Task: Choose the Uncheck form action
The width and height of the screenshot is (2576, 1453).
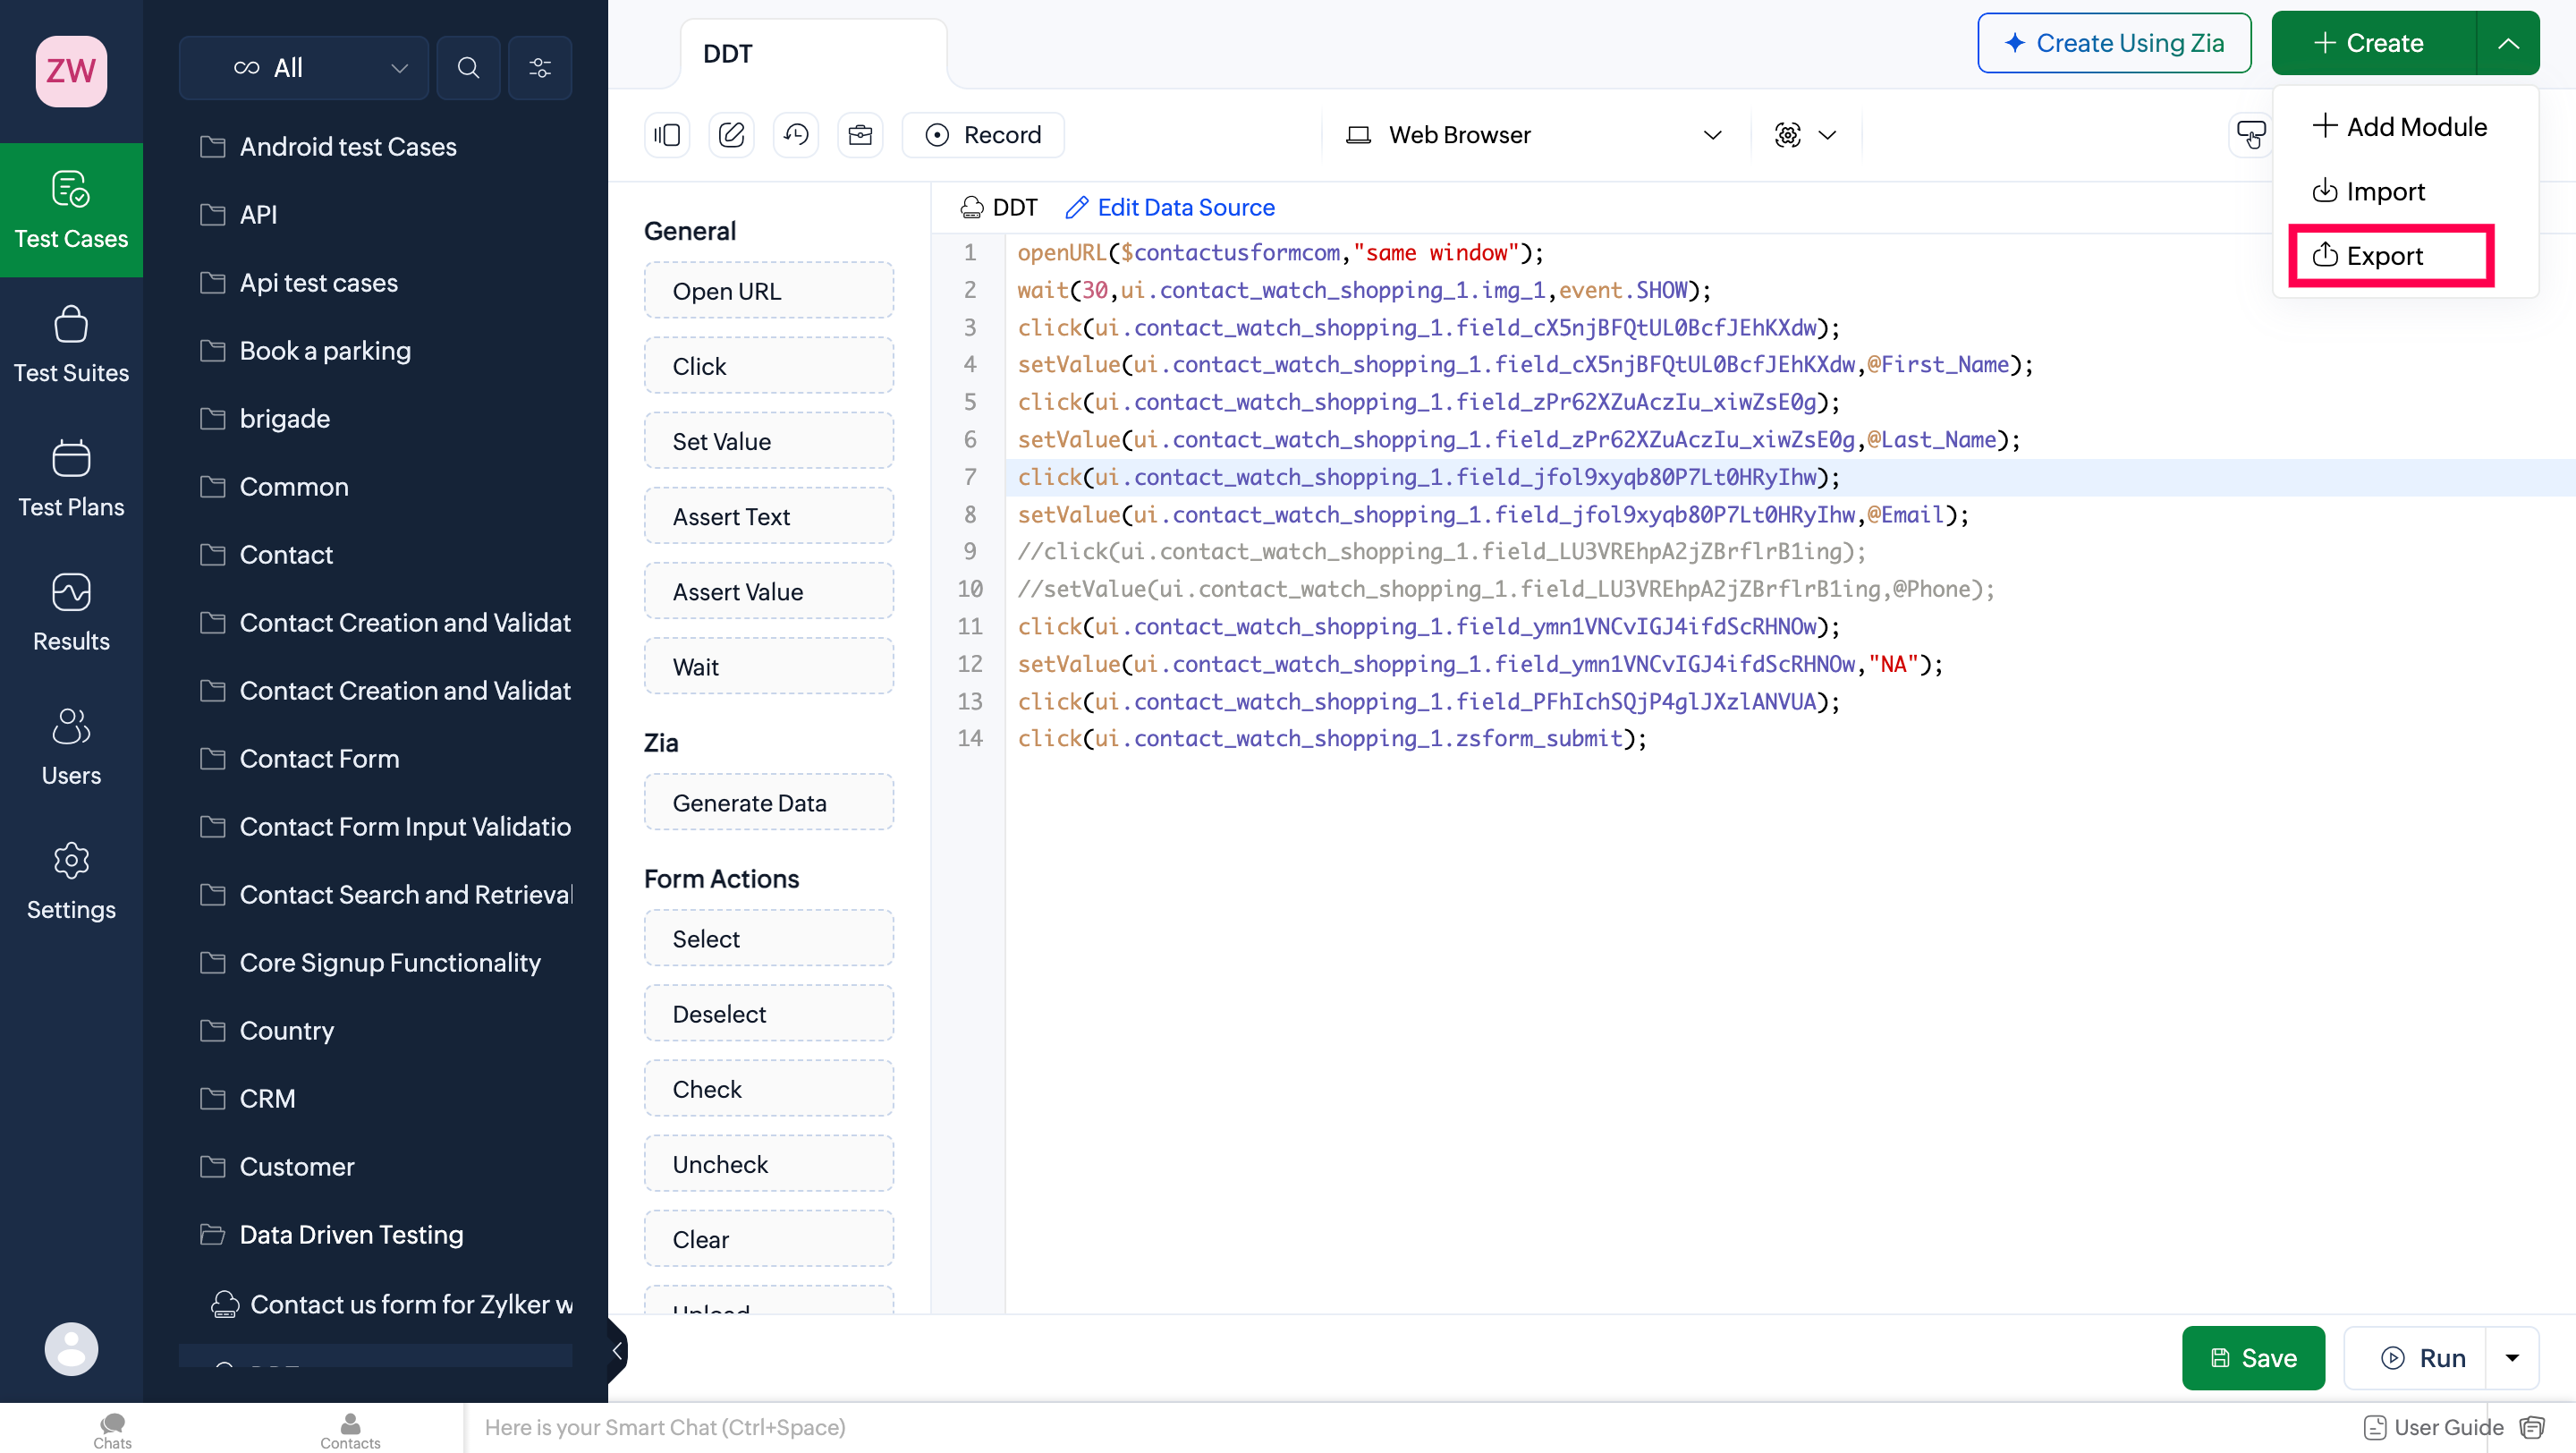Action: coord(769,1163)
